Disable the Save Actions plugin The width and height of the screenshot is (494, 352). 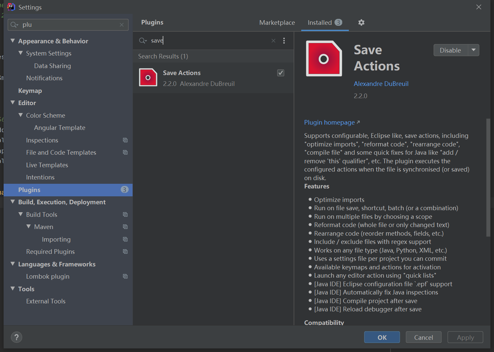tap(450, 50)
